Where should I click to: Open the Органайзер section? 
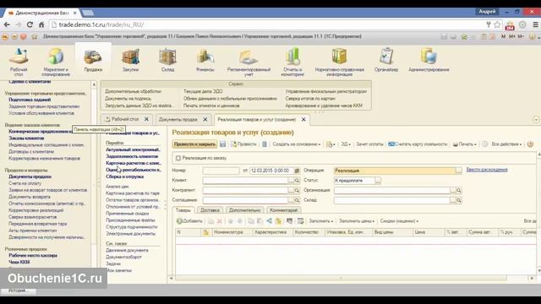pos(386,60)
